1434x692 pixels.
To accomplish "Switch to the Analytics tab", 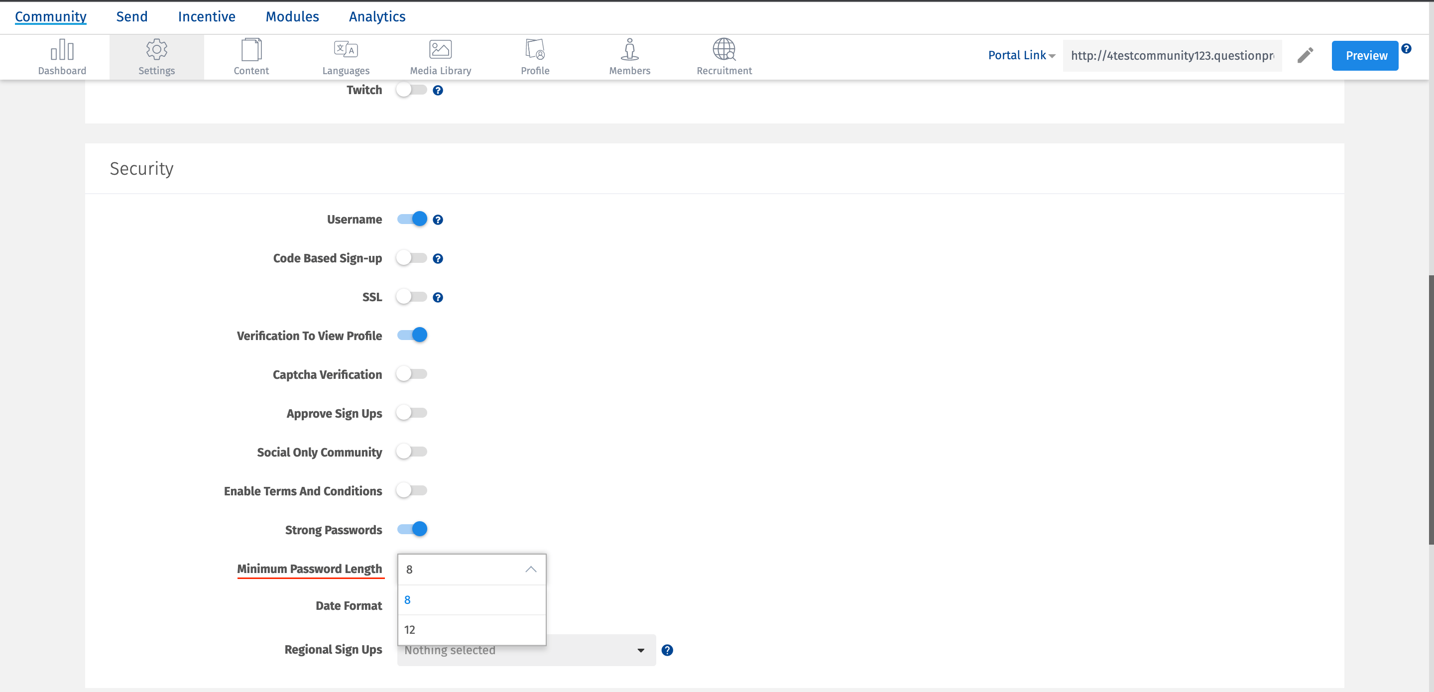I will [377, 16].
